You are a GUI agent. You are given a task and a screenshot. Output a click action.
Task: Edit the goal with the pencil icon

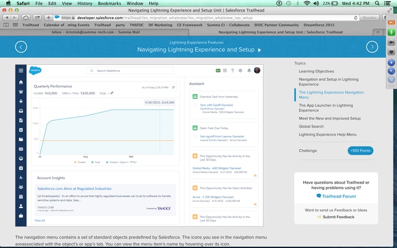click(112, 93)
